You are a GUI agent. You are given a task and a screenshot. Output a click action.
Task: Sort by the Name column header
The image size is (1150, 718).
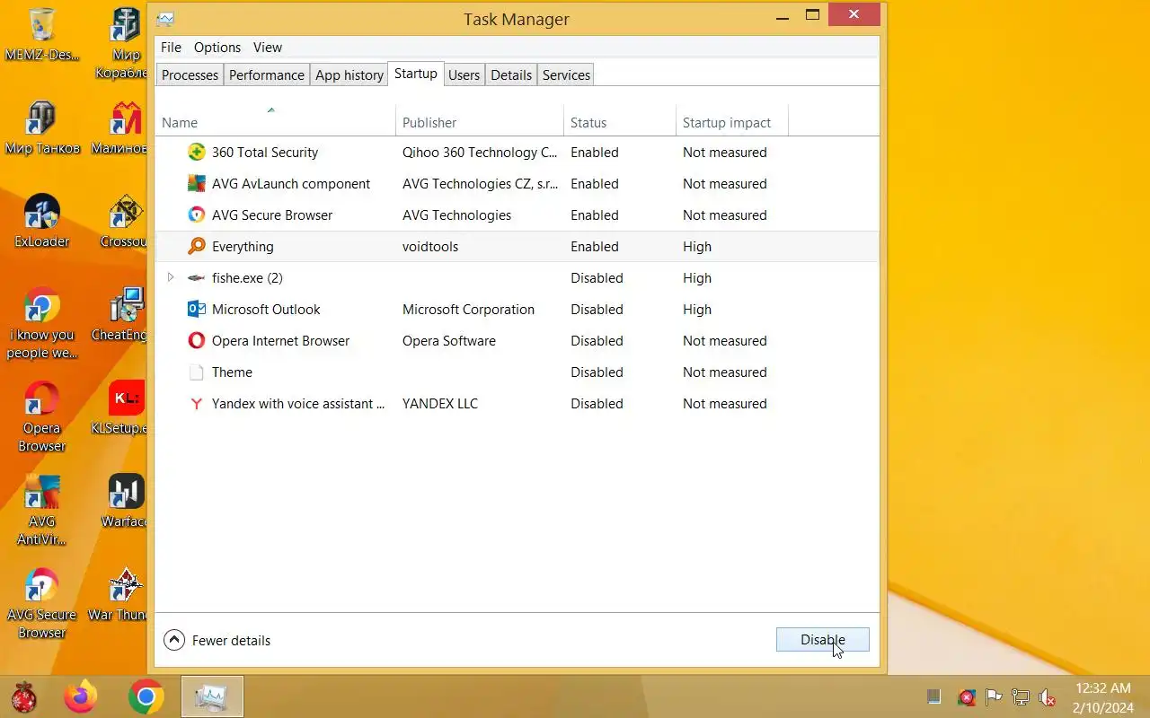(275, 122)
